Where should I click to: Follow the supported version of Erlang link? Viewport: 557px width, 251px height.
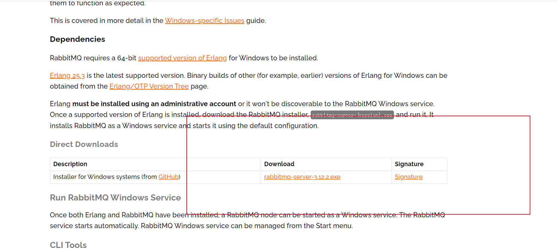tap(182, 58)
